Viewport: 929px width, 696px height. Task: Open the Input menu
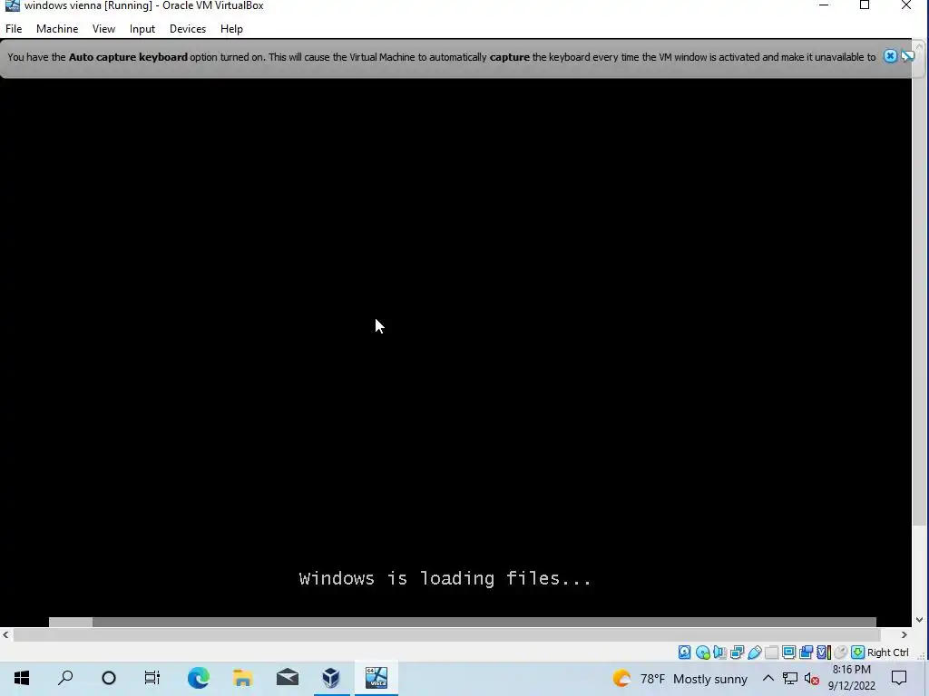pyautogui.click(x=142, y=29)
